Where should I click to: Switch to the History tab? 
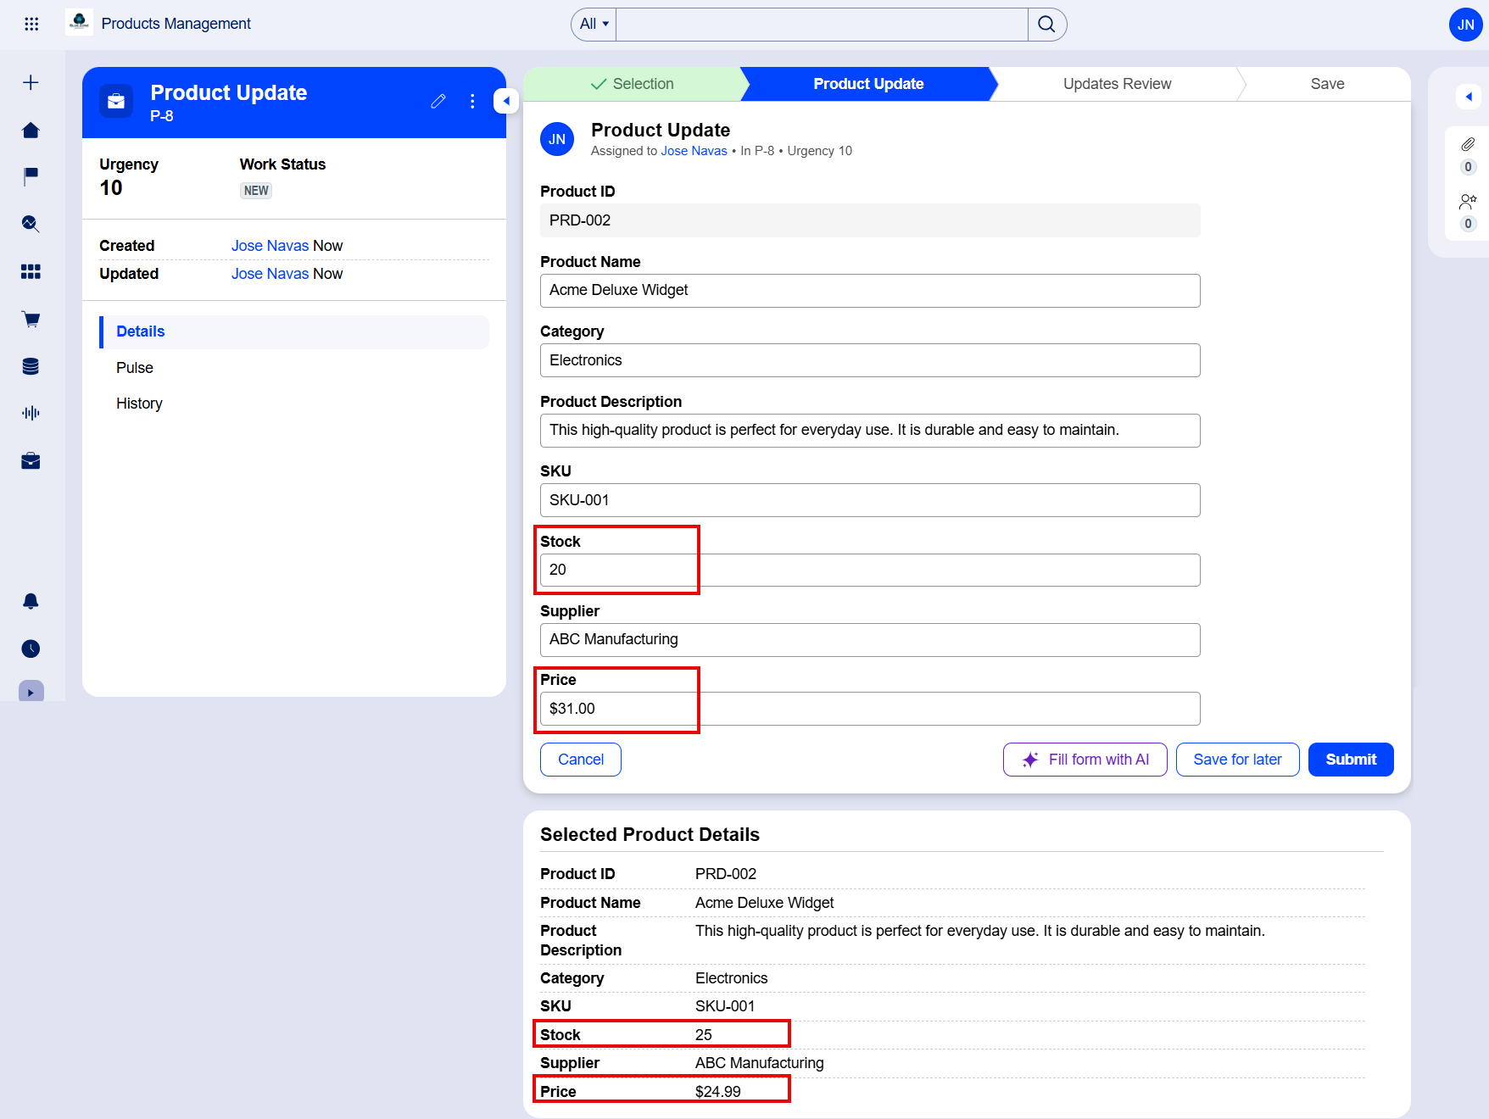[139, 404]
